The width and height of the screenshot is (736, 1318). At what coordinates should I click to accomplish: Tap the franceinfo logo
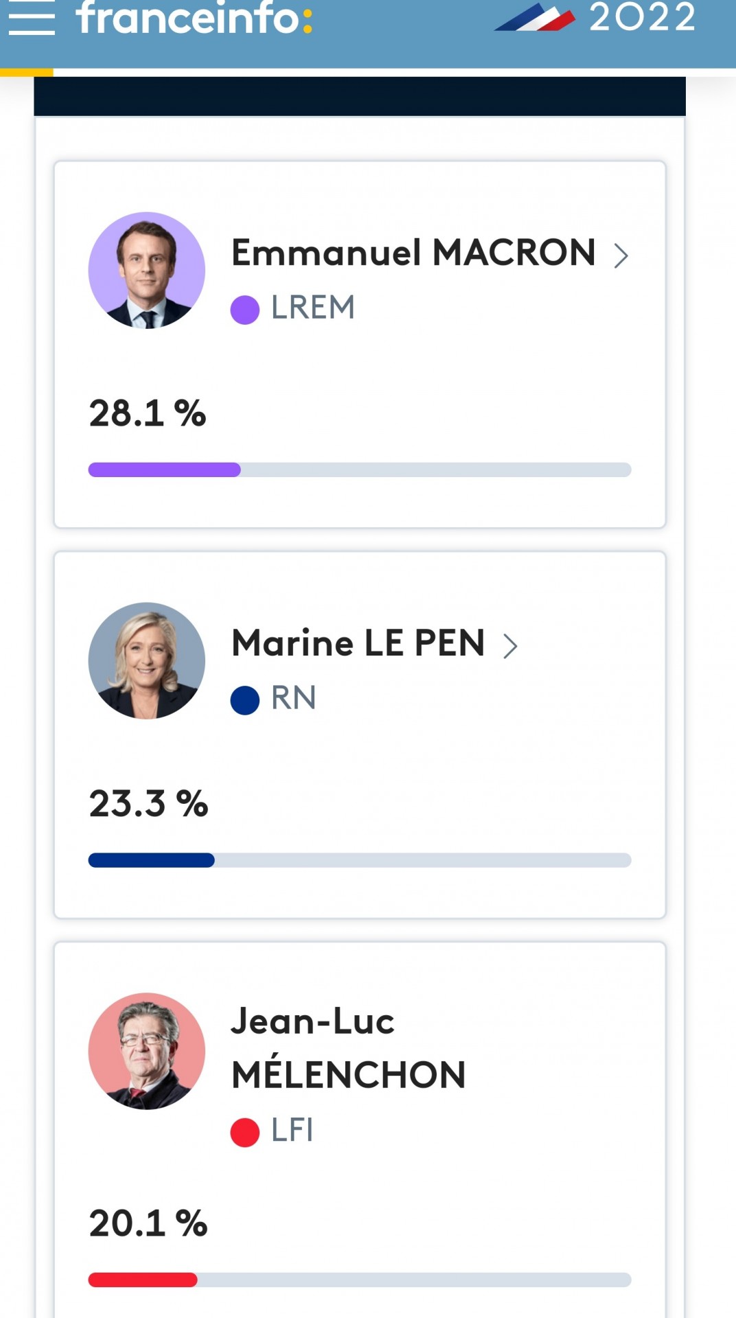[194, 17]
